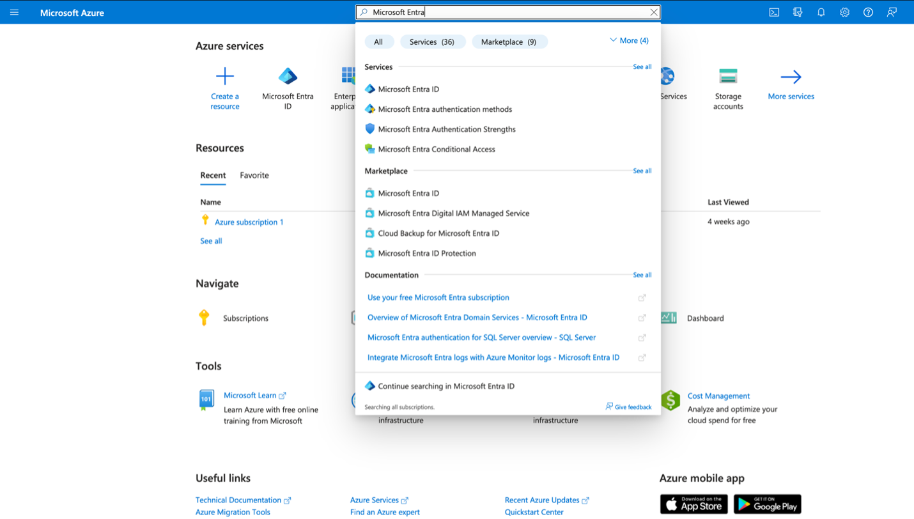914x519 pixels.
Task: Clear the search box text
Action: pyautogui.click(x=654, y=12)
